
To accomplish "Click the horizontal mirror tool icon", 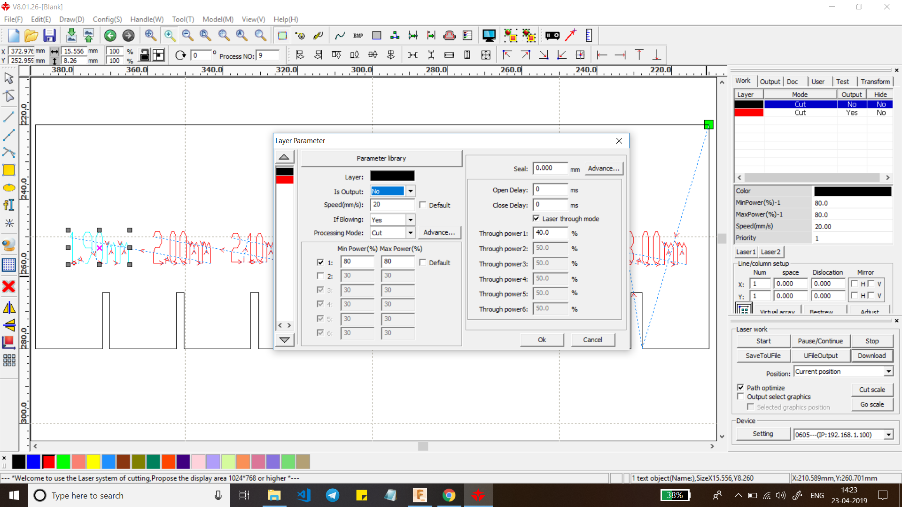I will 9,308.
